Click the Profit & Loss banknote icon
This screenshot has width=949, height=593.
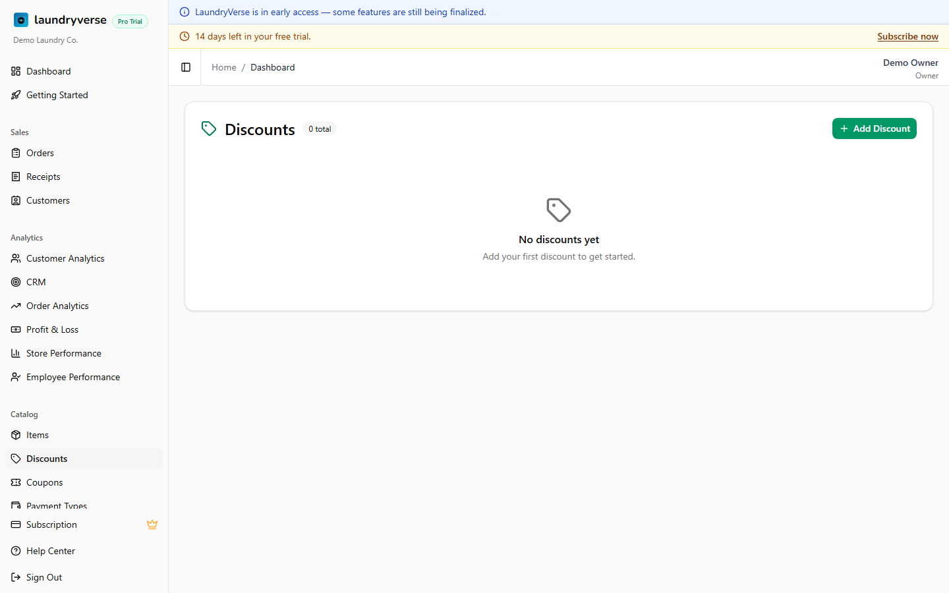[16, 329]
